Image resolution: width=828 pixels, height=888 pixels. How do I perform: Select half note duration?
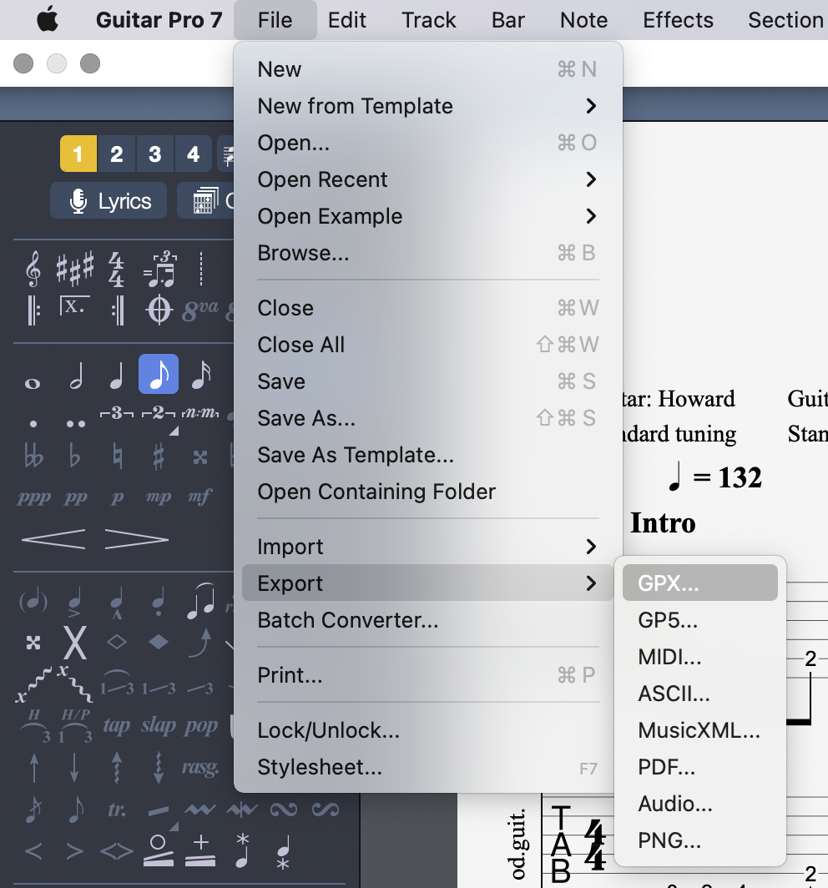77,375
